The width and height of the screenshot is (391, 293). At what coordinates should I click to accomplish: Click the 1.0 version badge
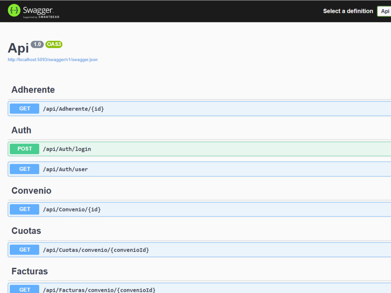click(37, 45)
